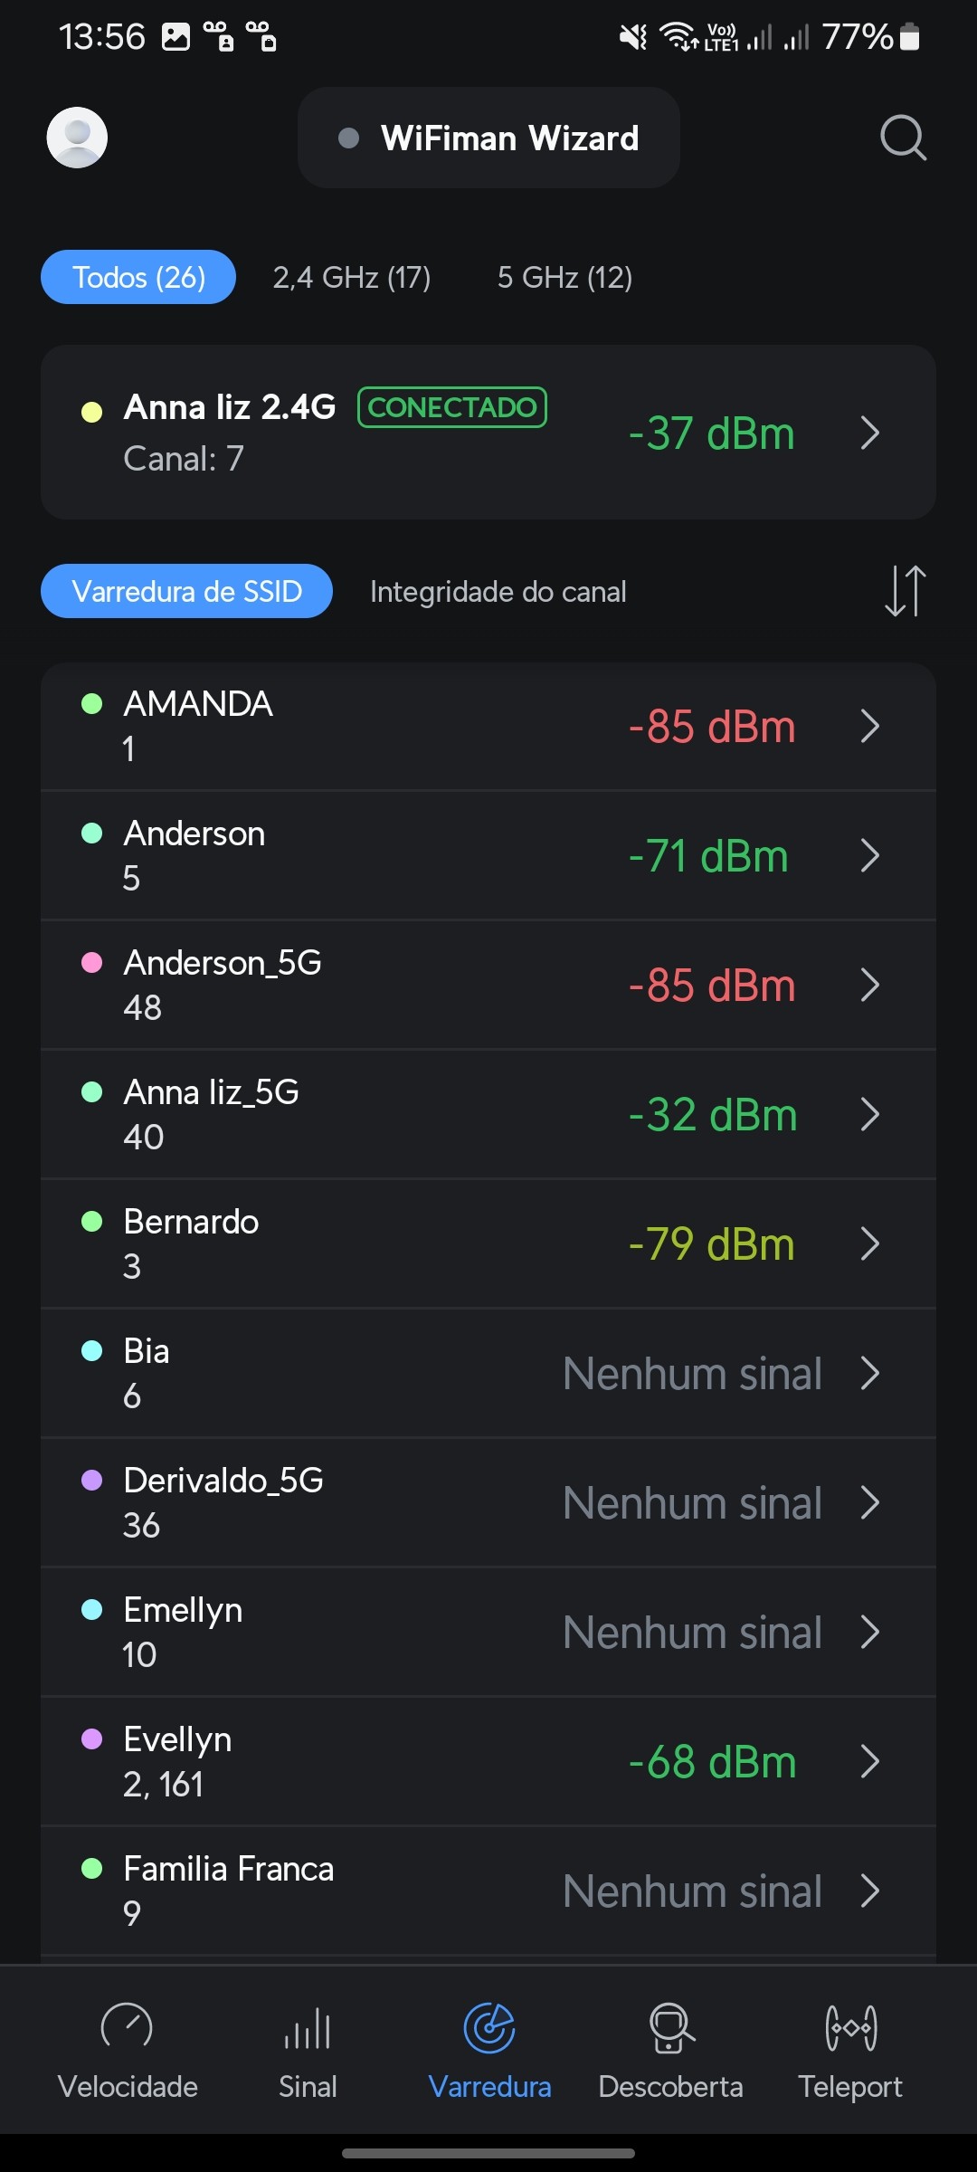Tap the WiFiman Wizard button
Screen dimensions: 977x2172
(488, 138)
